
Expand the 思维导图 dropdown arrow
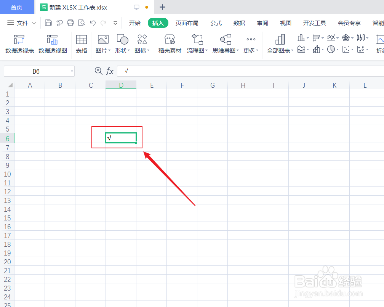pyautogui.click(x=238, y=50)
